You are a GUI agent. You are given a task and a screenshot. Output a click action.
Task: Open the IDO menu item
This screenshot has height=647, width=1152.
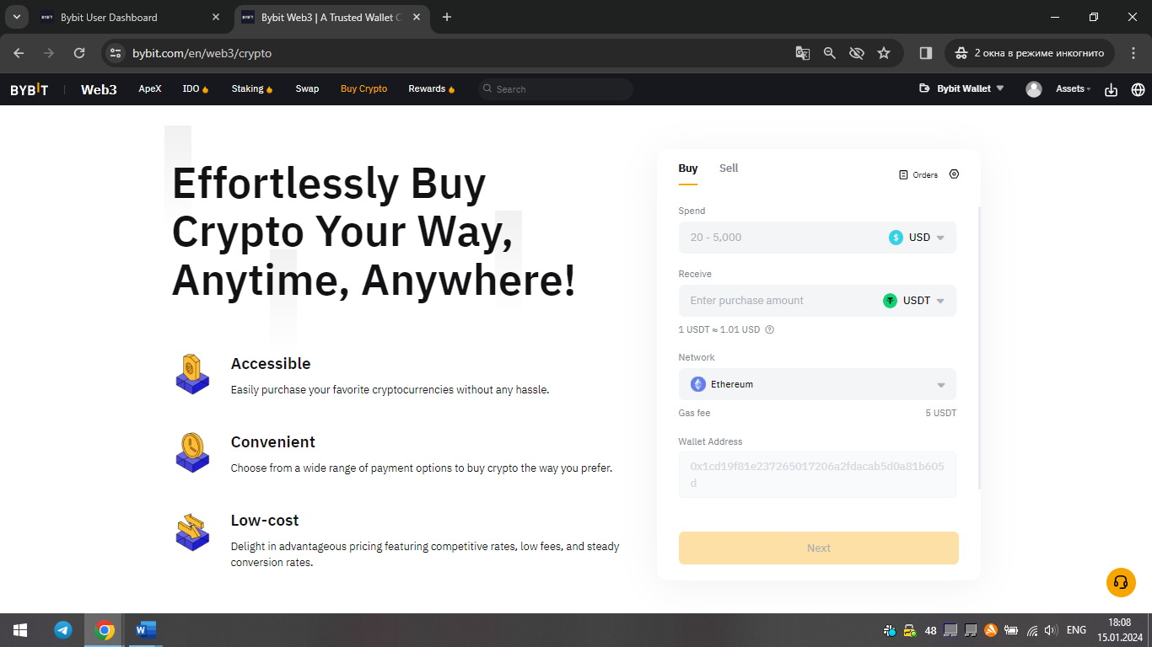pyautogui.click(x=196, y=88)
